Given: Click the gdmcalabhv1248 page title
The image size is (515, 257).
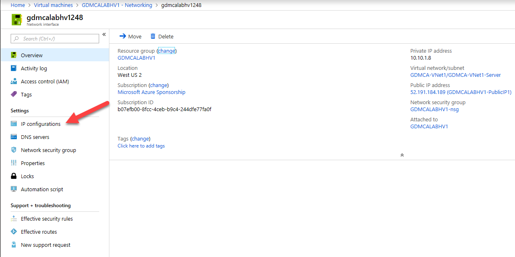Looking at the screenshot, I should click(x=55, y=18).
